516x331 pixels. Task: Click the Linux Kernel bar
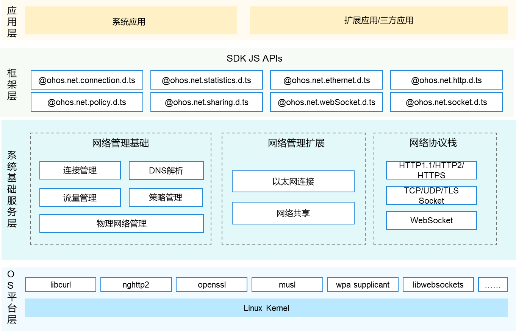[266, 308]
